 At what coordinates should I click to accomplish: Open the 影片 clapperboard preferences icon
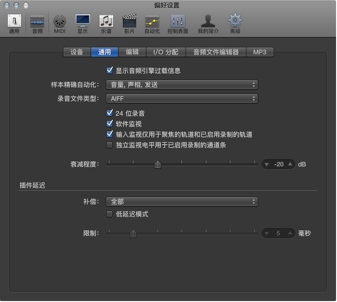129,24
